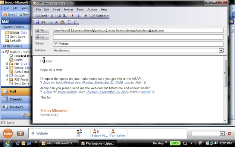The height and width of the screenshot is (147, 235).
Task: Click into the Cc input field
Action: click(x=138, y=37)
